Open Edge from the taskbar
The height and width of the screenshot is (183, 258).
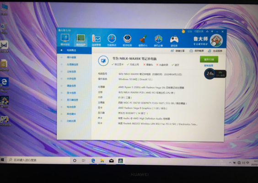pyautogui.click(x=93, y=161)
